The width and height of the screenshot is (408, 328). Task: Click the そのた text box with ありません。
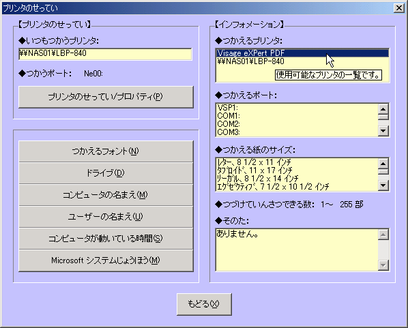[x=297, y=250]
